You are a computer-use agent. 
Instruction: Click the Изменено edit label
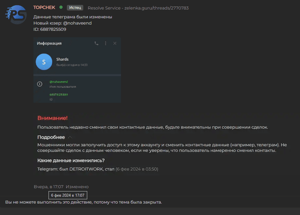[77, 187]
